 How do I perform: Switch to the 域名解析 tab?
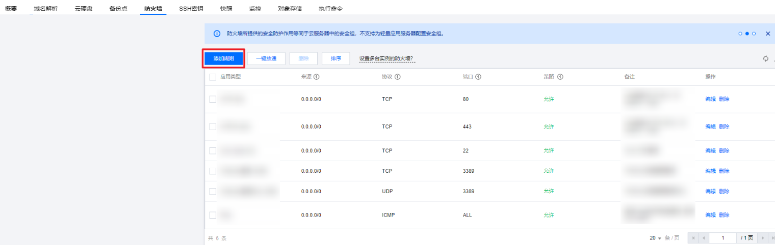point(46,9)
